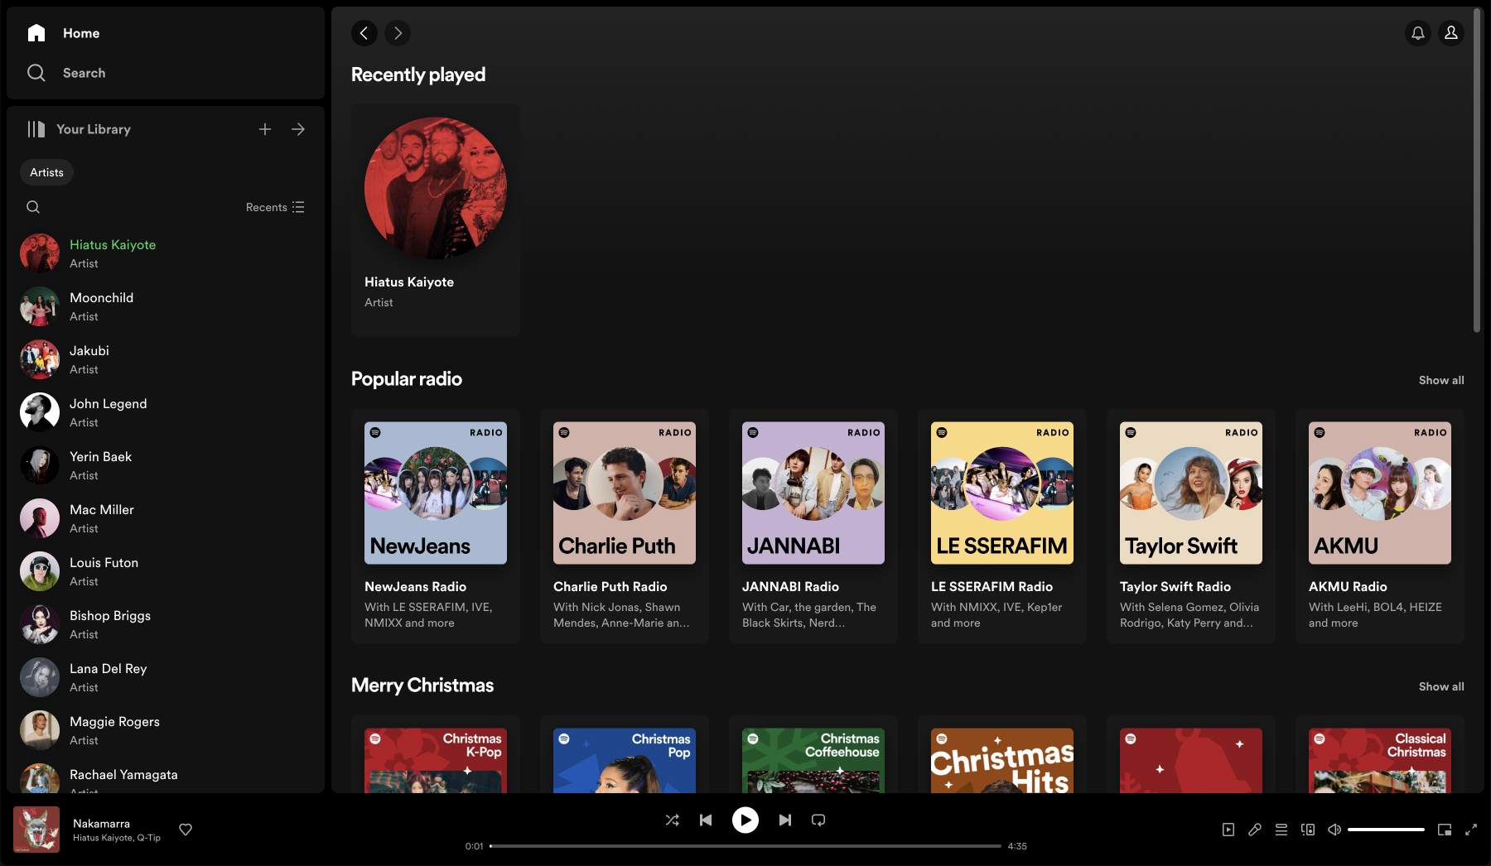Enter full screen mode

pyautogui.click(x=1471, y=830)
